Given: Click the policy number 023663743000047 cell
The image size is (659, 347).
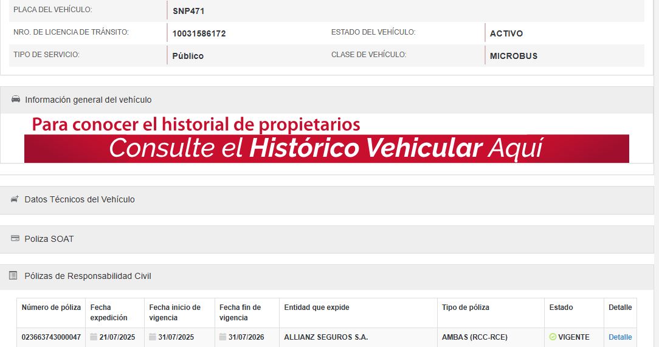Looking at the screenshot, I should point(51,337).
